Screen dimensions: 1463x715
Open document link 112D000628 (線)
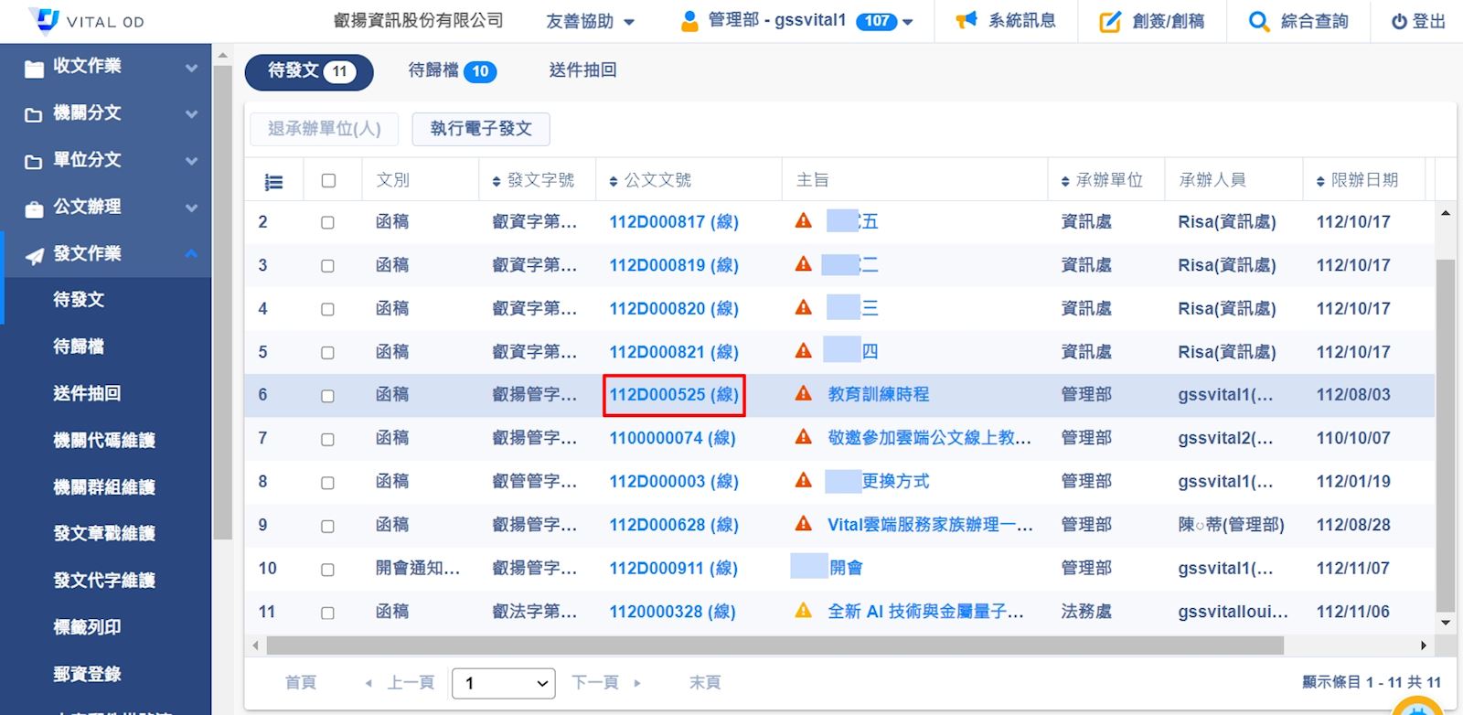pyautogui.click(x=673, y=525)
